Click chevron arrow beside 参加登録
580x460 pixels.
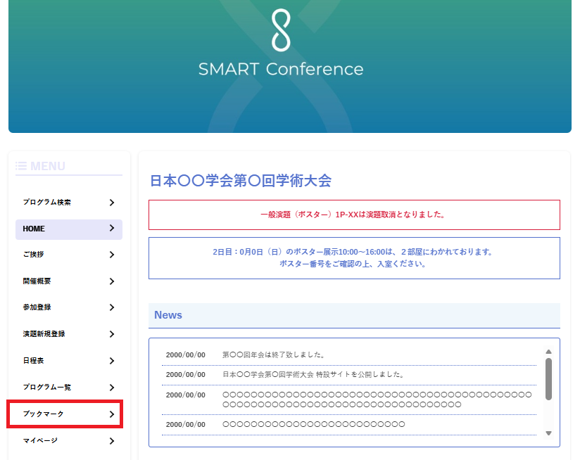[112, 307]
